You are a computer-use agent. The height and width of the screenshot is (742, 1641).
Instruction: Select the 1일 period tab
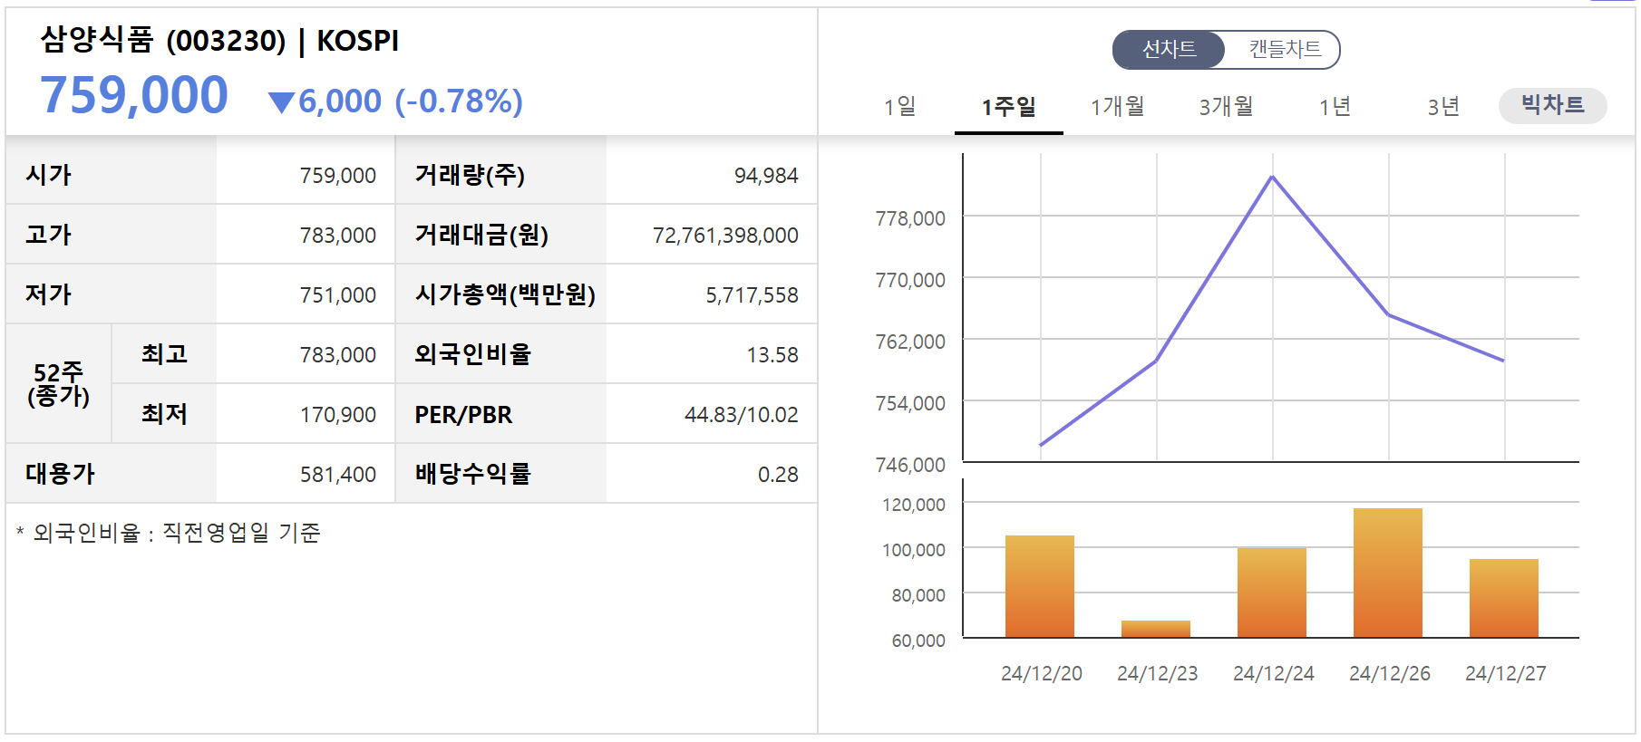[x=900, y=107]
